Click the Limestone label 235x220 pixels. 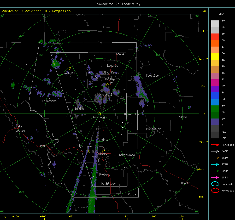tap(49, 101)
